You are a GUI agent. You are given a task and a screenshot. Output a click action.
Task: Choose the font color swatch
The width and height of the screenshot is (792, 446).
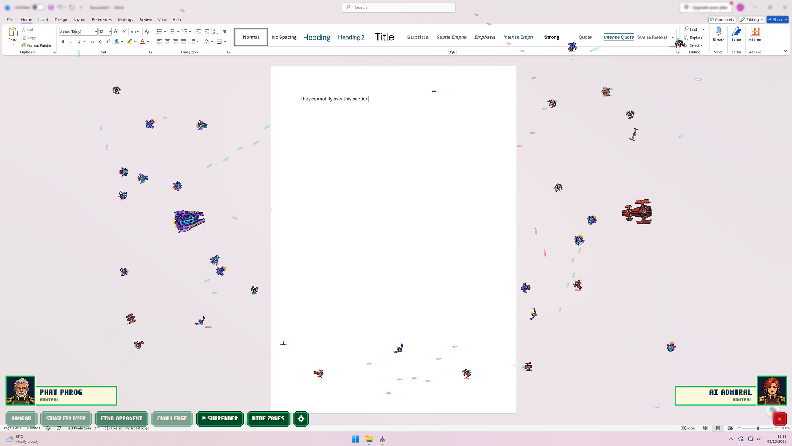(x=142, y=41)
